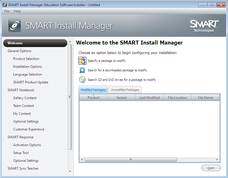The image size is (228, 178).
Task: Open the File menu
Action: pos(7,11)
